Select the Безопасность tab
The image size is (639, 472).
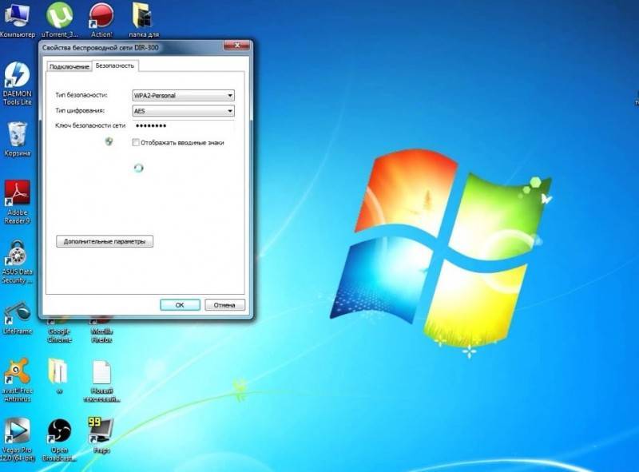coord(115,65)
